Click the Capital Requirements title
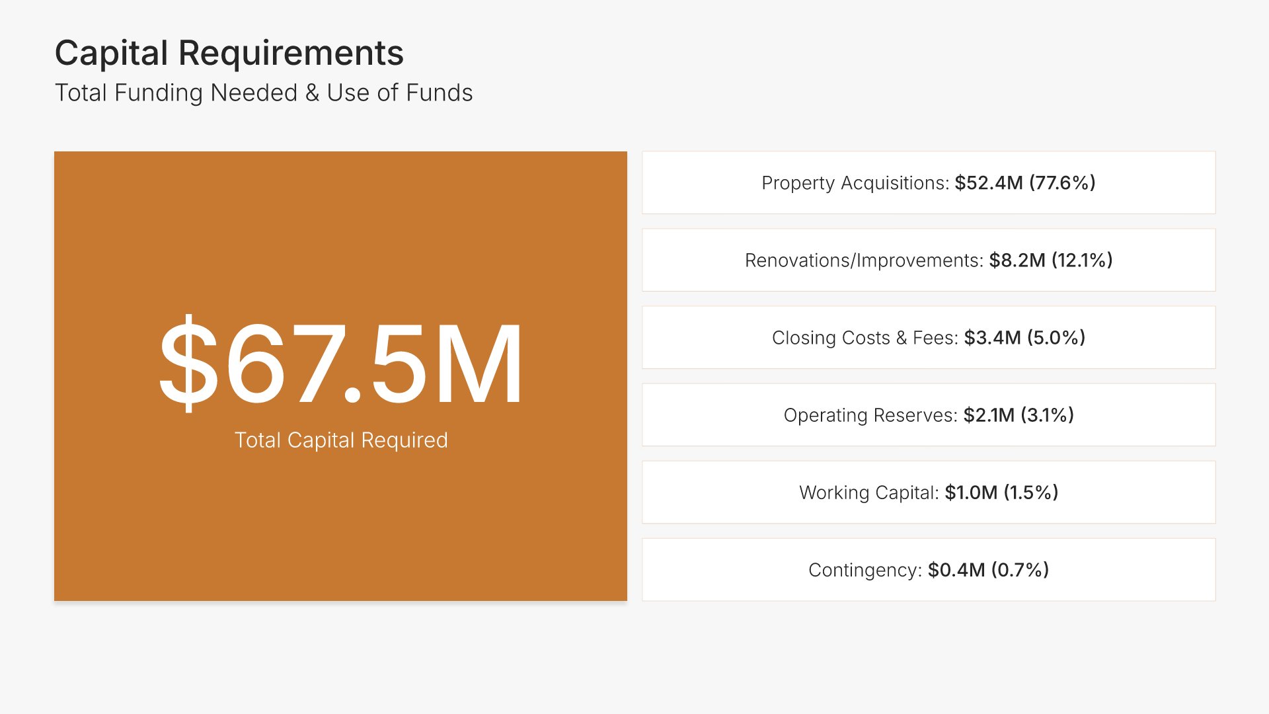The width and height of the screenshot is (1269, 714). pyautogui.click(x=229, y=53)
